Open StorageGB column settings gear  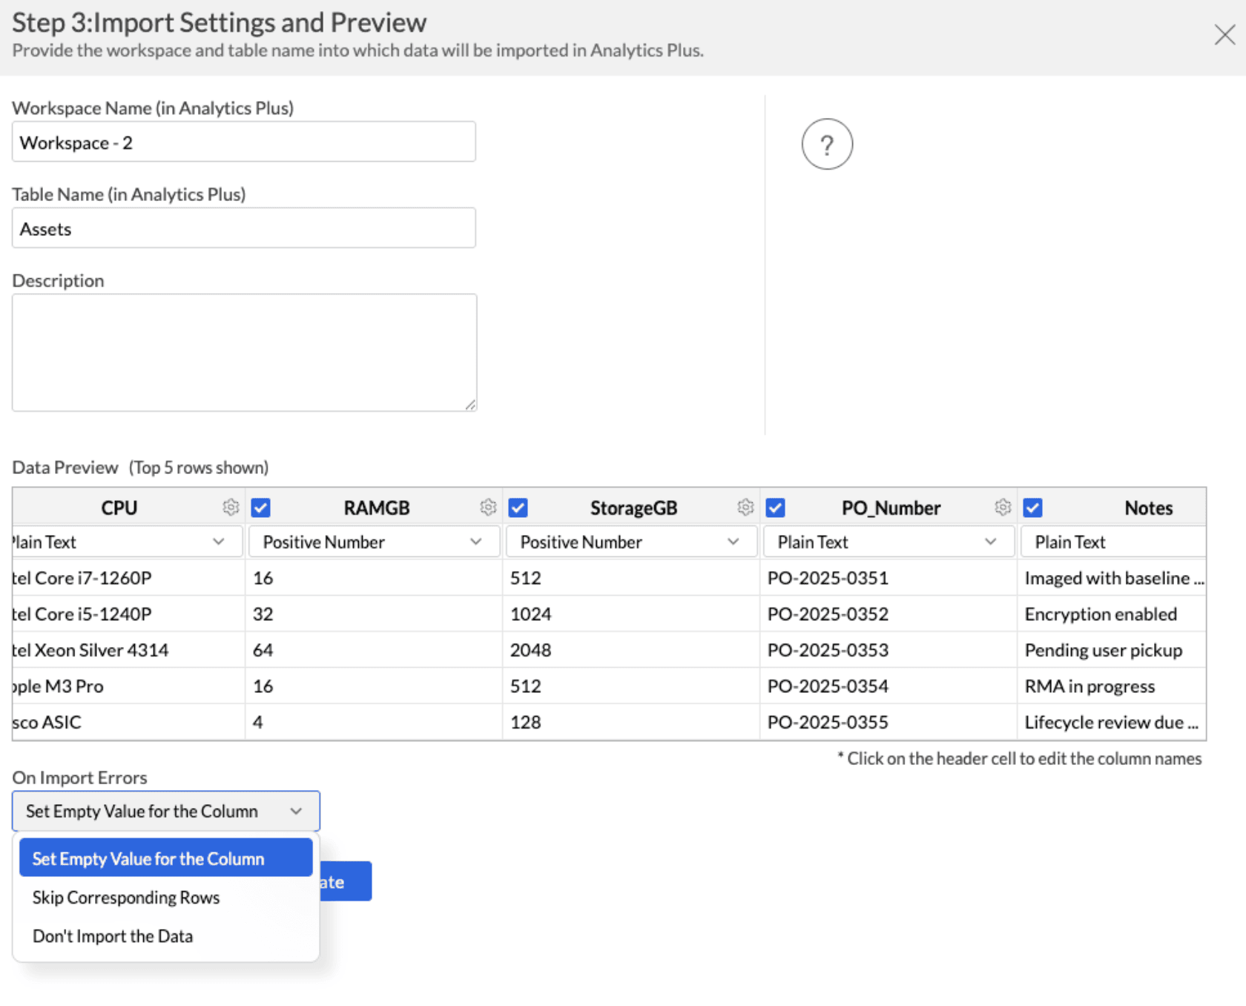coord(745,507)
